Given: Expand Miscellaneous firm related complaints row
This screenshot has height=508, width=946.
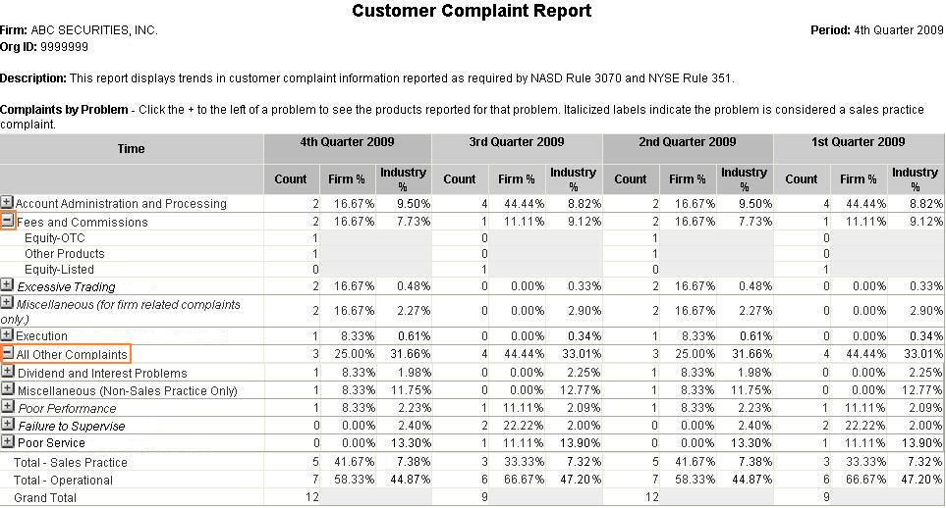Looking at the screenshot, I should point(7,305).
